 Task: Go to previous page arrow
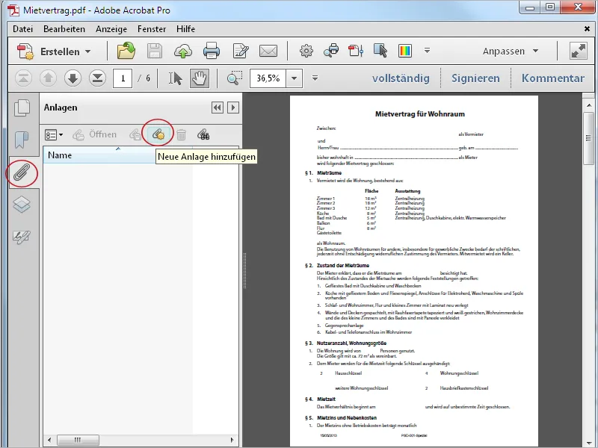click(x=48, y=78)
